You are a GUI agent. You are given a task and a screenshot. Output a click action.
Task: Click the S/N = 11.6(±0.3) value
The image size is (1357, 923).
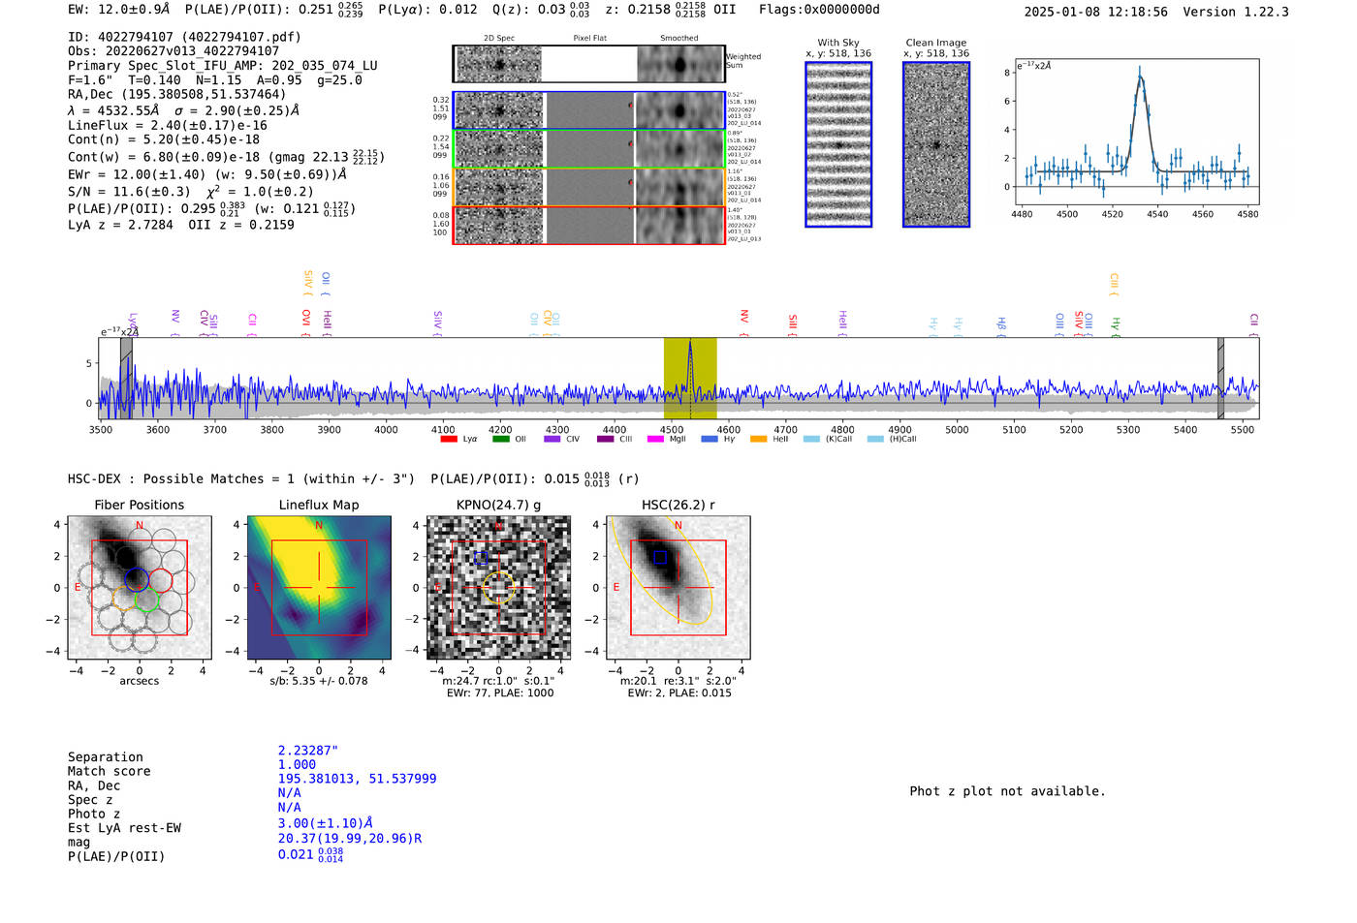[129, 192]
